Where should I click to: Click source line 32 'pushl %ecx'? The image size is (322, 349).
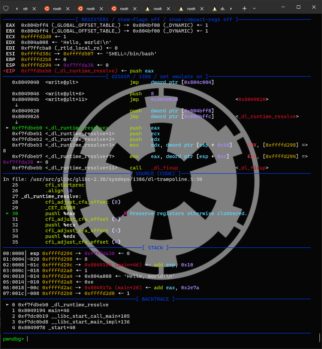pyautogui.click(x=60, y=225)
